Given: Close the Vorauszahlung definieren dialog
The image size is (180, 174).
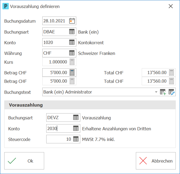Looking at the screenshot, I should click(x=171, y=6).
